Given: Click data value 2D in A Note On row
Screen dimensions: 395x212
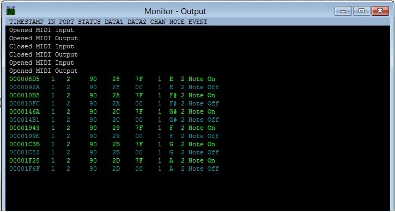Looking at the screenshot, I should click(116, 160).
